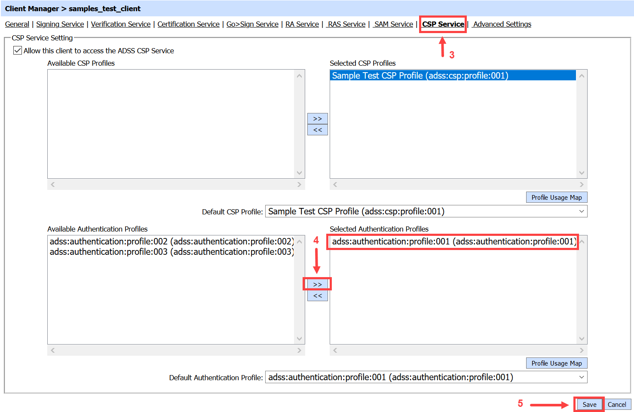The width and height of the screenshot is (634, 412).
Task: Click >> to add authentication profile
Action: point(317,284)
